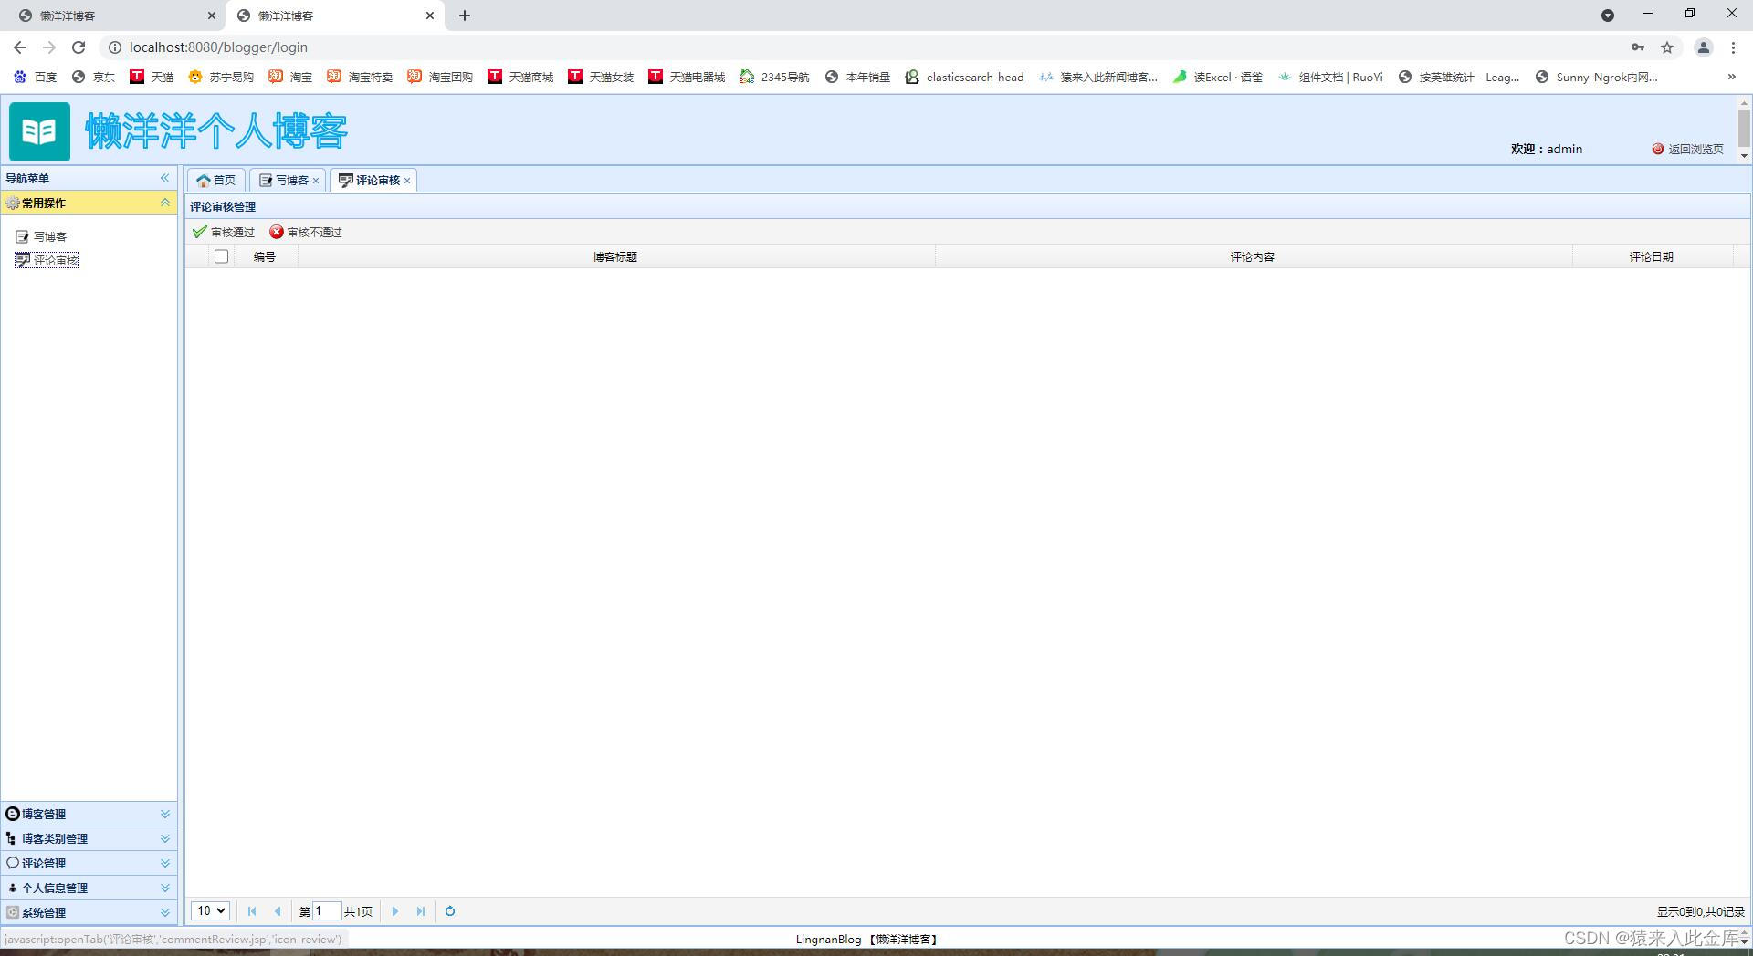This screenshot has width=1753, height=956.
Task: Open the 淘宝特卖 bookmark
Action: 360,78
